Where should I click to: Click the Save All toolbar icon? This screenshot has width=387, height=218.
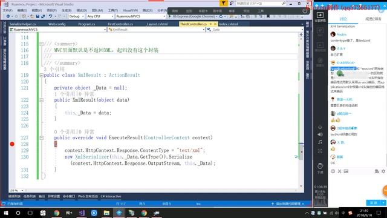(43, 16)
